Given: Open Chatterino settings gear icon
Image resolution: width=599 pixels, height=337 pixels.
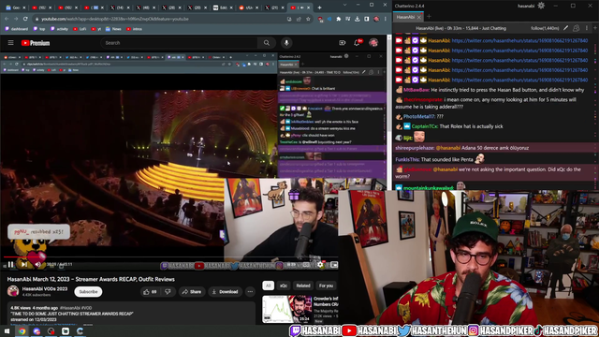Looking at the screenshot, I should pyautogui.click(x=541, y=6).
